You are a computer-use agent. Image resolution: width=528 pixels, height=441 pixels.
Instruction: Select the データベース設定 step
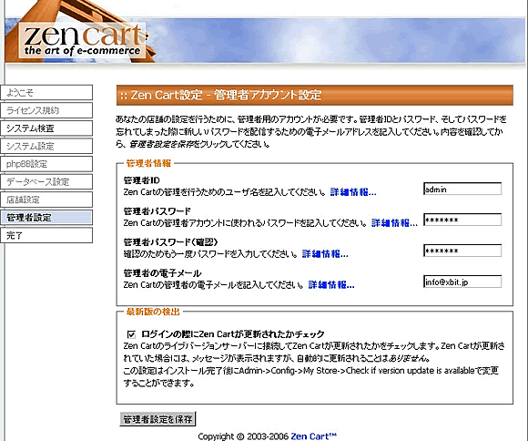pos(46,181)
